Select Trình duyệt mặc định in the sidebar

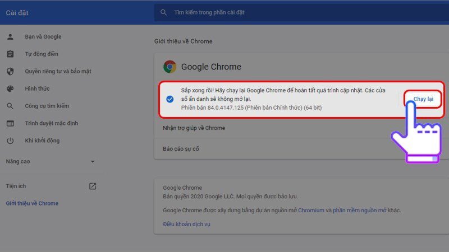[52, 123]
